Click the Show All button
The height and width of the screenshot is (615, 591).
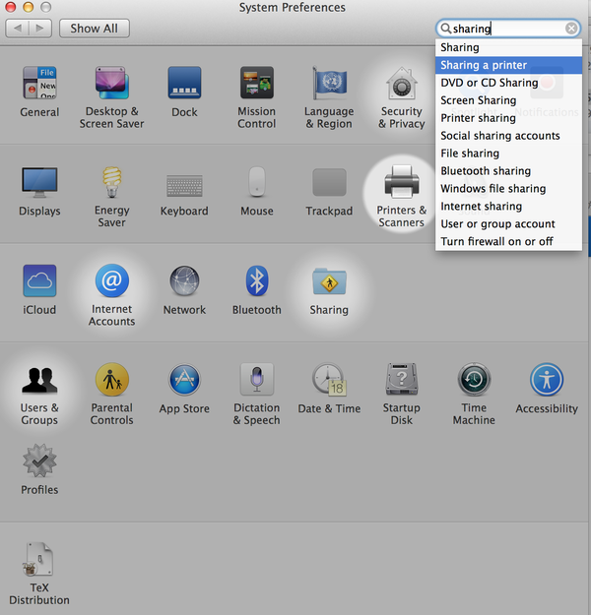(95, 29)
